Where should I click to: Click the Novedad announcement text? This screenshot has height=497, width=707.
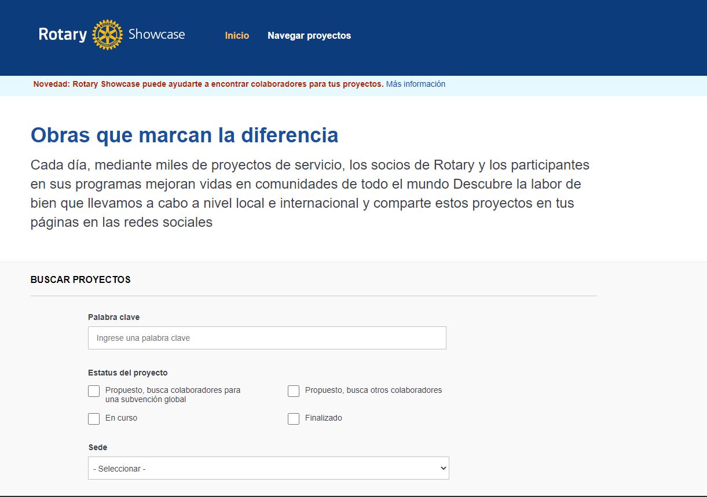pos(208,84)
